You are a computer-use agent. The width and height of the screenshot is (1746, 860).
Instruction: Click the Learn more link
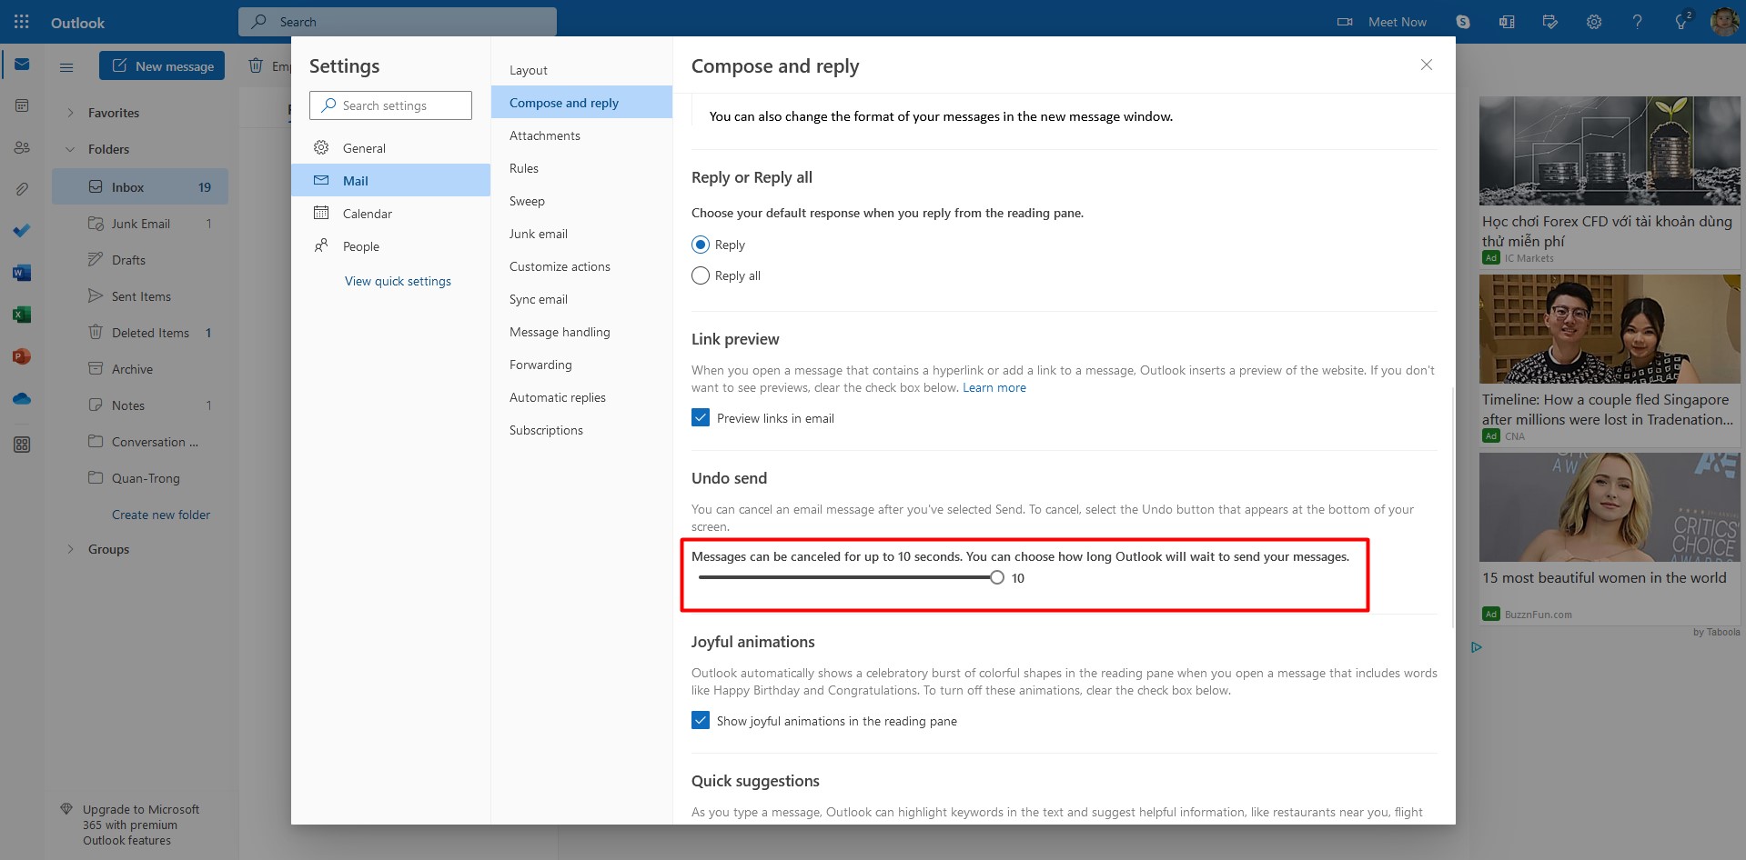pos(994,387)
